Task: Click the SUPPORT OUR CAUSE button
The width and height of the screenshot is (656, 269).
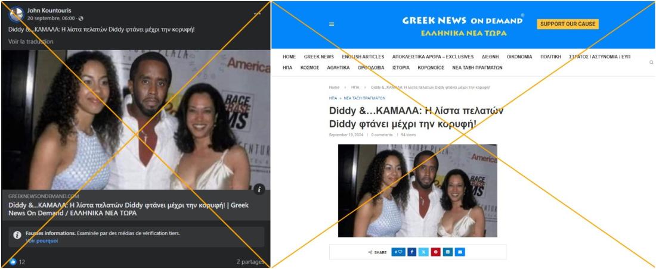Action: [568, 24]
